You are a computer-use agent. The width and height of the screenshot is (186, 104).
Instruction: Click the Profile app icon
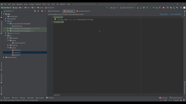153,8
